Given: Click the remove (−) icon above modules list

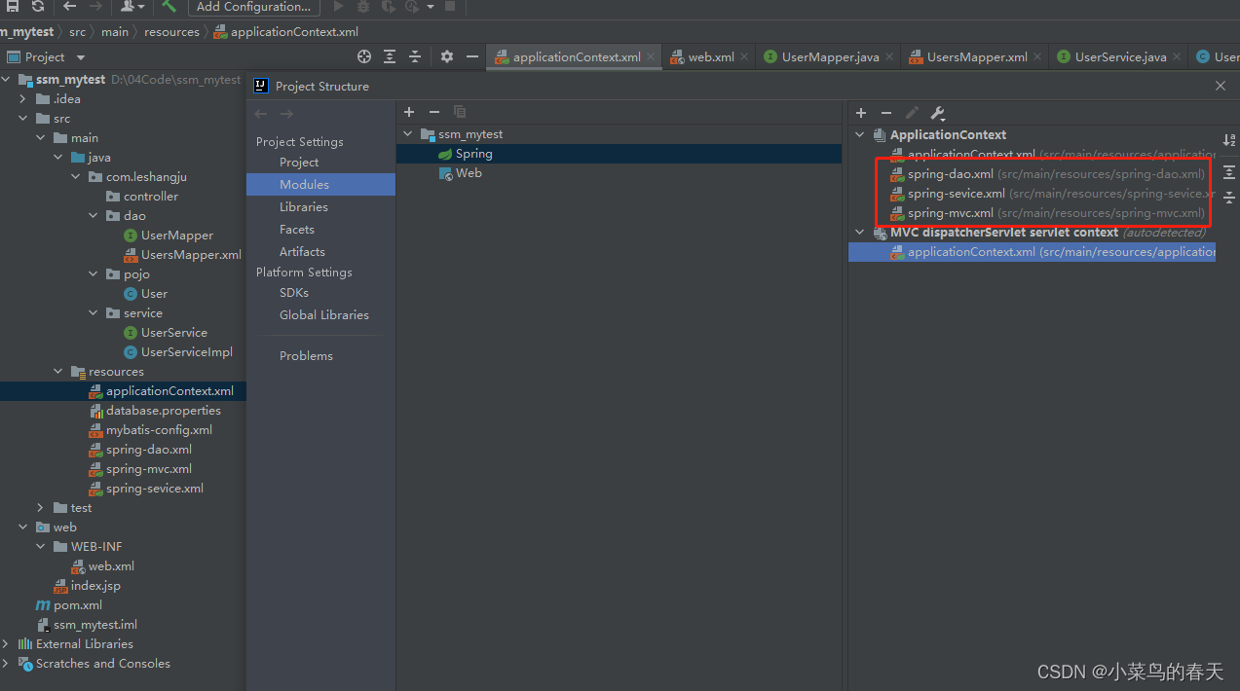Looking at the screenshot, I should [x=434, y=113].
